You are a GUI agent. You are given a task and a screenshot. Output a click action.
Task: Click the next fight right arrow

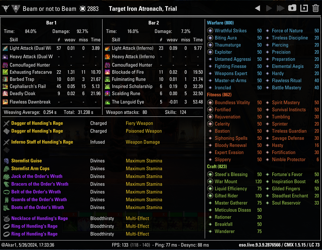click(269, 8)
